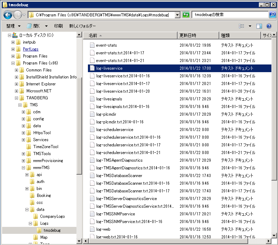Viewport: 278px width, 245px height.
Task: Click the tmsdebug search box
Action: coord(230,15)
